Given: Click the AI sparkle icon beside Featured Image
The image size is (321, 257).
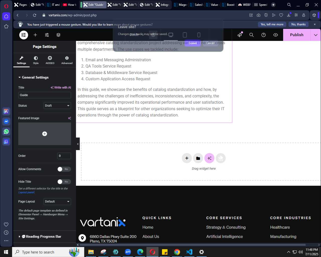Looking at the screenshot, I should click(69, 118).
